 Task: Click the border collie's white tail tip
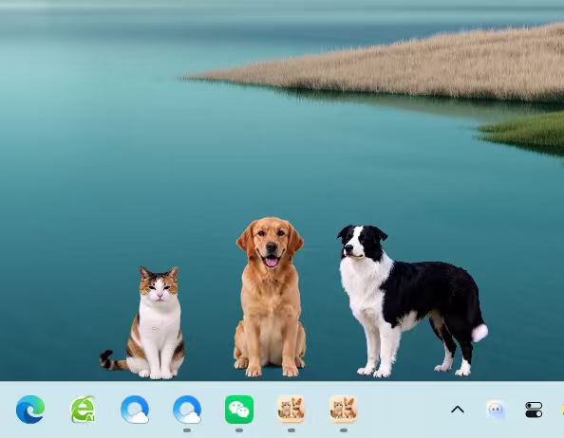pyautogui.click(x=479, y=333)
